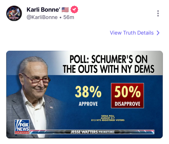Click the DISAPPROVE label text
The image size is (169, 144).
pos(127,104)
